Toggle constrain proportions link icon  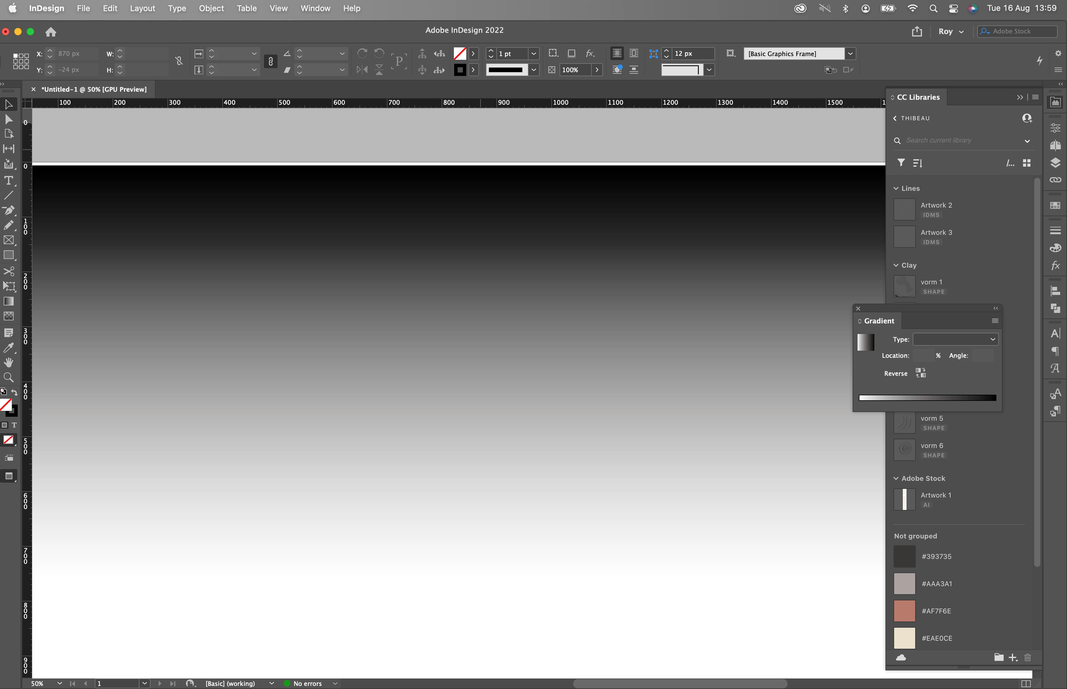[x=178, y=61]
